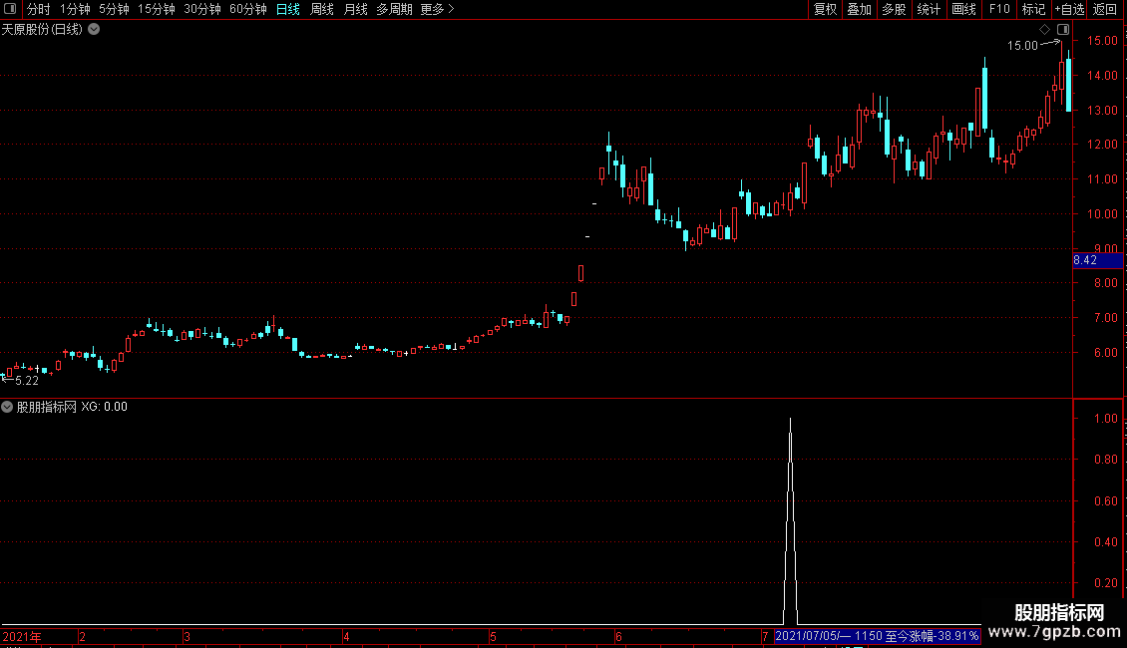
Task: Open 画线 drawing tools
Action: click(963, 9)
